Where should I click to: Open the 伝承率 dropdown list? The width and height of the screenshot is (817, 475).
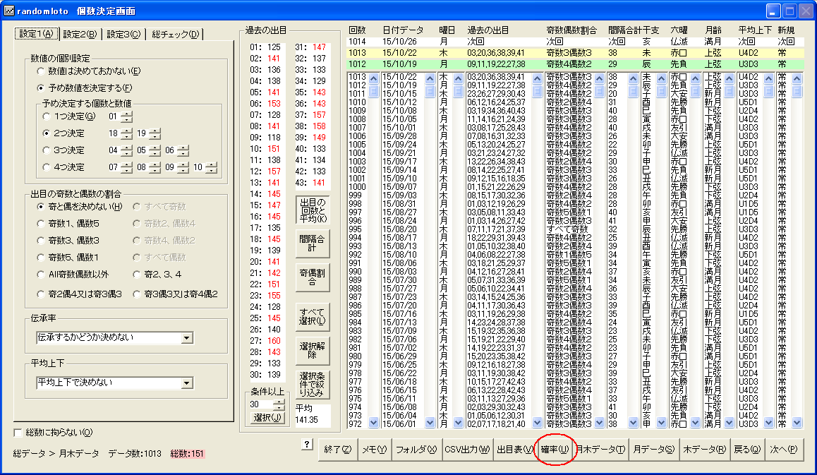187,338
